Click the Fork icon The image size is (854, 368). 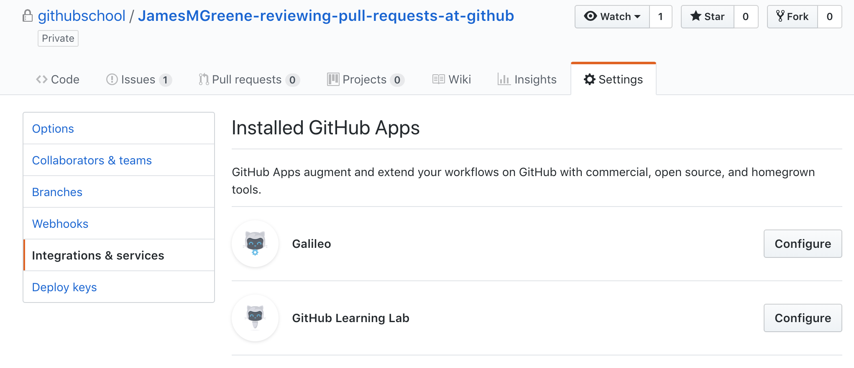(x=780, y=16)
